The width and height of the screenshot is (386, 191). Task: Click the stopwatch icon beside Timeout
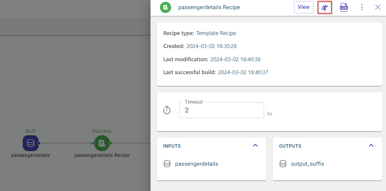point(167,110)
